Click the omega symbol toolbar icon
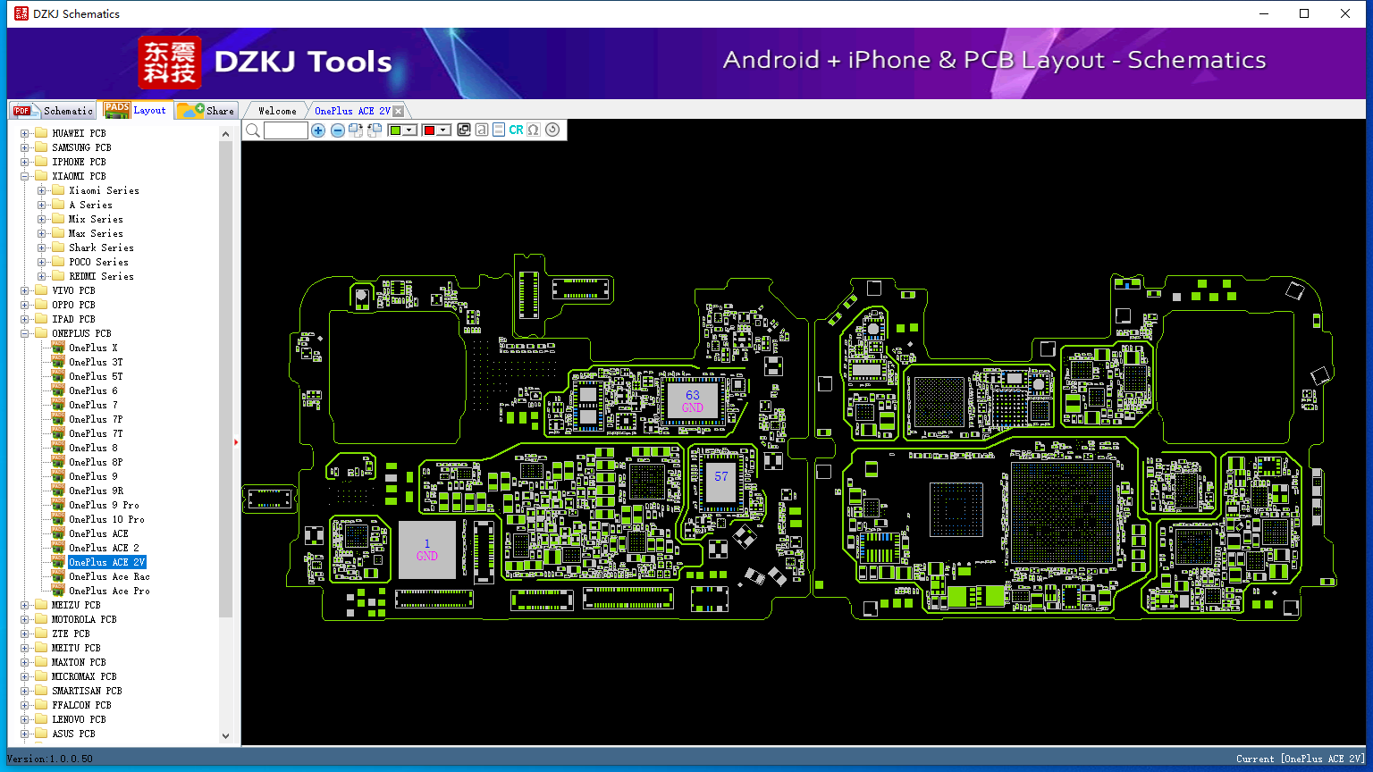The width and height of the screenshot is (1373, 772). 534,130
